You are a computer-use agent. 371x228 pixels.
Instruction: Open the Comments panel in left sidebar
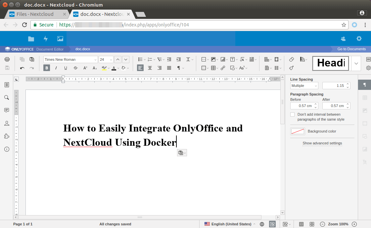pos(7,110)
